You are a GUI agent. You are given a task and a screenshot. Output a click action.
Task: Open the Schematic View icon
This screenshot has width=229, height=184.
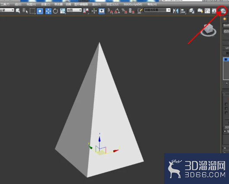coord(214,11)
